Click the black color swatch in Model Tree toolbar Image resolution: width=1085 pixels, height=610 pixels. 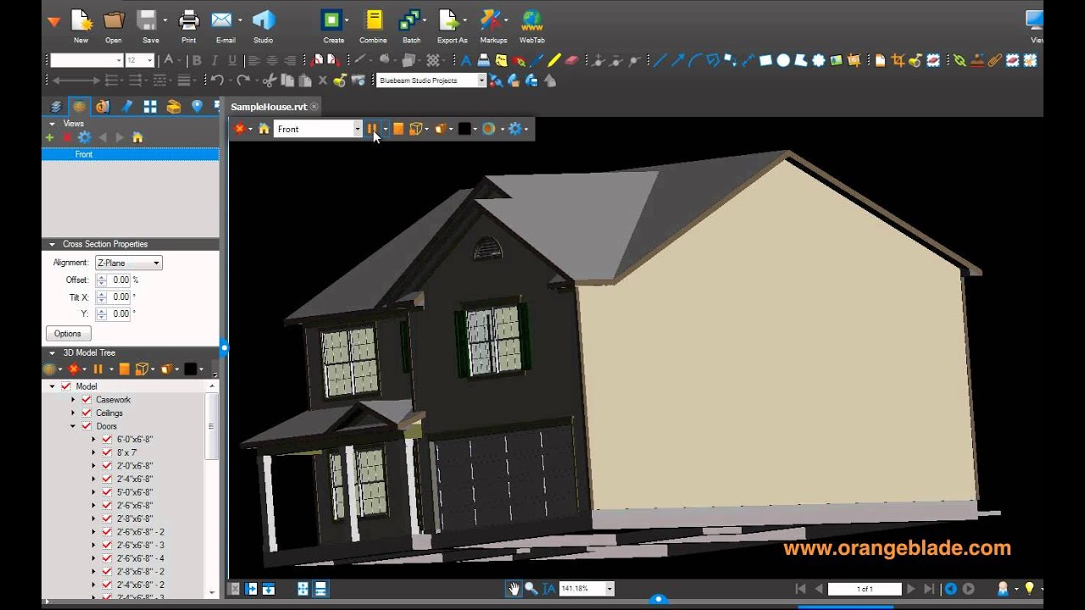click(x=191, y=369)
